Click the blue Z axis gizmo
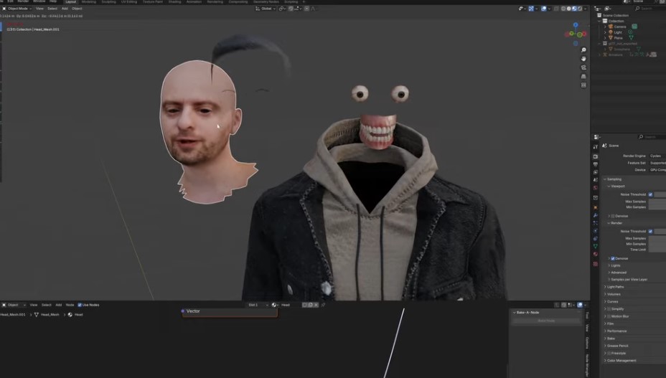The height and width of the screenshot is (378, 666). (x=576, y=27)
